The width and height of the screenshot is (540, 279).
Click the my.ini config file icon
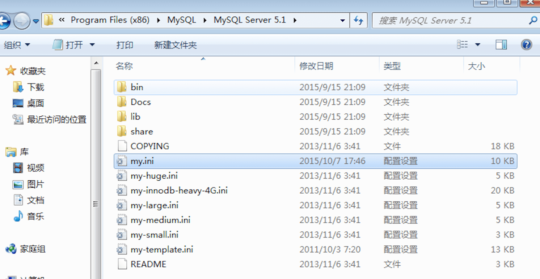tap(122, 161)
